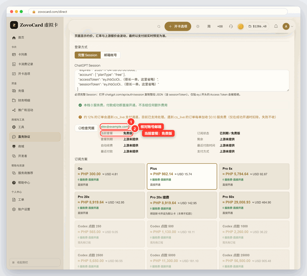Pick the Pro 50x plan at PHP 29,008.93

(x=254, y=205)
